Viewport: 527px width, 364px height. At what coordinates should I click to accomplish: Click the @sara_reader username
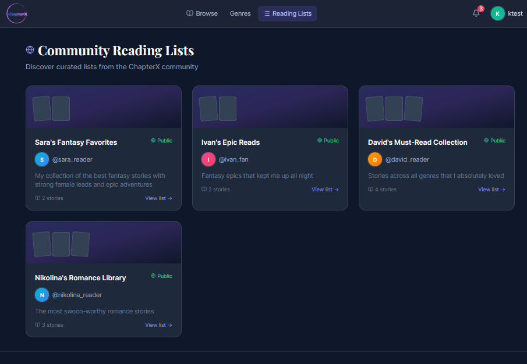click(x=72, y=159)
